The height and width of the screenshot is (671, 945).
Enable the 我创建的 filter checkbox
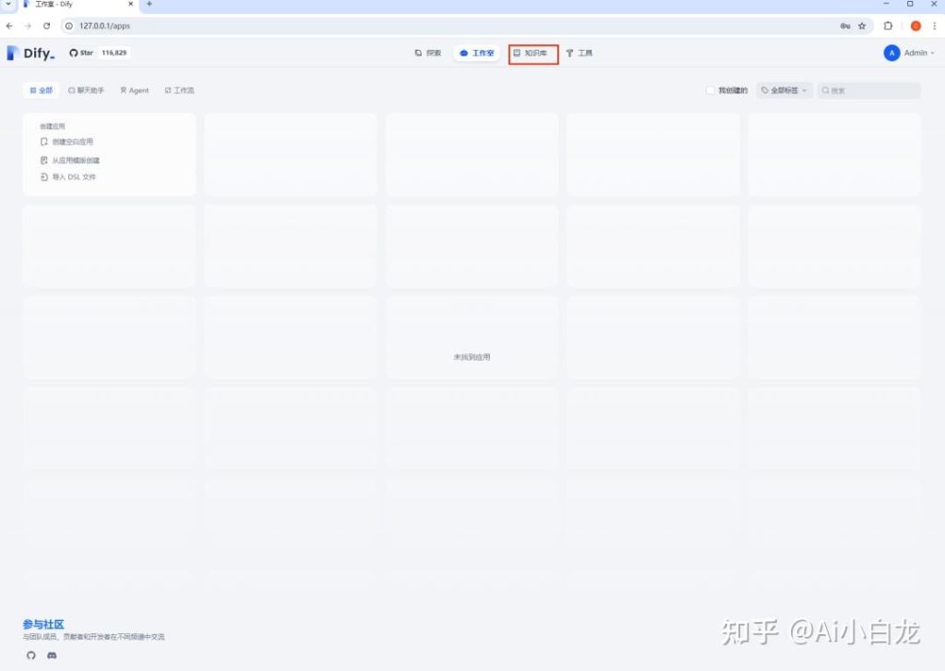(x=710, y=90)
